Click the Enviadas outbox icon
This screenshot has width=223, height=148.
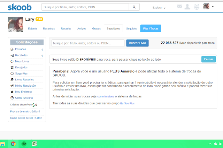(x=12, y=49)
